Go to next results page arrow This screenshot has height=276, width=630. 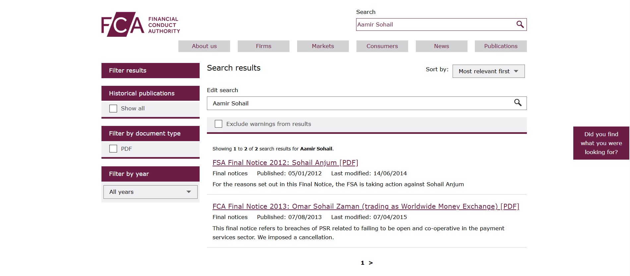tap(371, 263)
